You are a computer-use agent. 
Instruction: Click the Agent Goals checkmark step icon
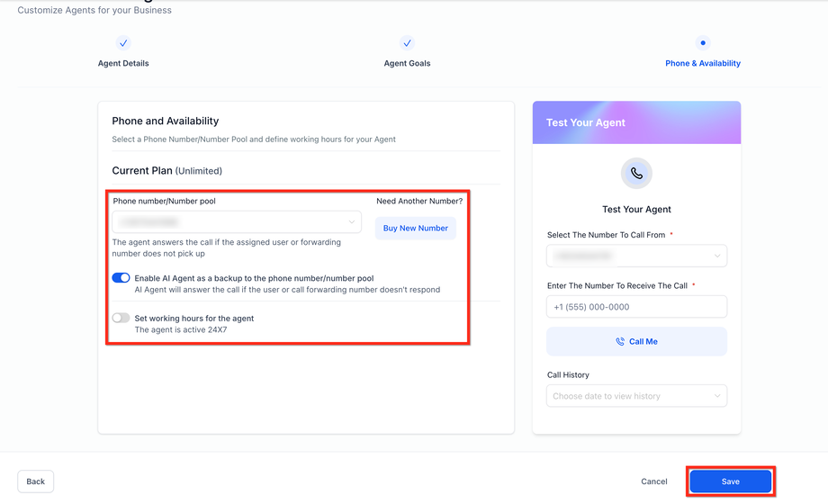click(x=407, y=43)
